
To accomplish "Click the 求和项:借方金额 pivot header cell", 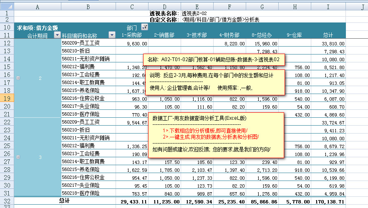I will tap(35, 27).
